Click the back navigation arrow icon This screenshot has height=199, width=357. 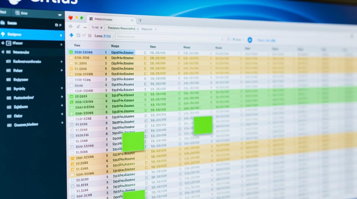[71, 27]
